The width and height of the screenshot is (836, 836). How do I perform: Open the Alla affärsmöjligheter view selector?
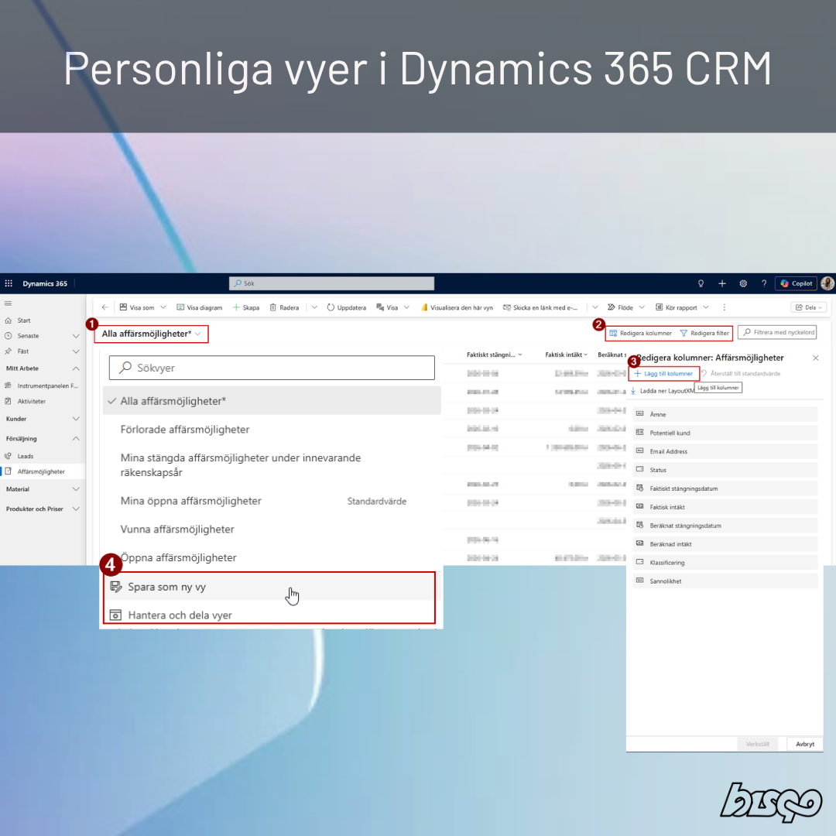coord(151,334)
